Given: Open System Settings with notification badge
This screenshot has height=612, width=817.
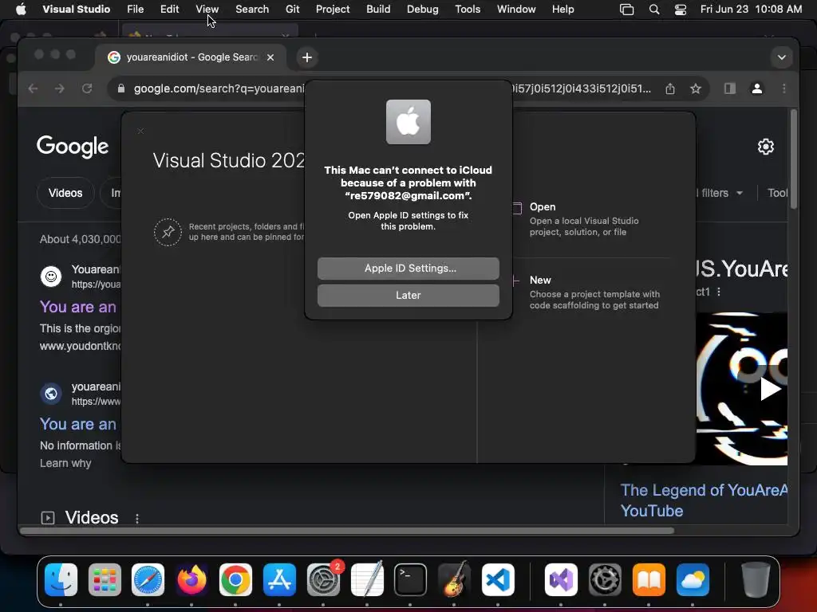Looking at the screenshot, I should coord(324,580).
